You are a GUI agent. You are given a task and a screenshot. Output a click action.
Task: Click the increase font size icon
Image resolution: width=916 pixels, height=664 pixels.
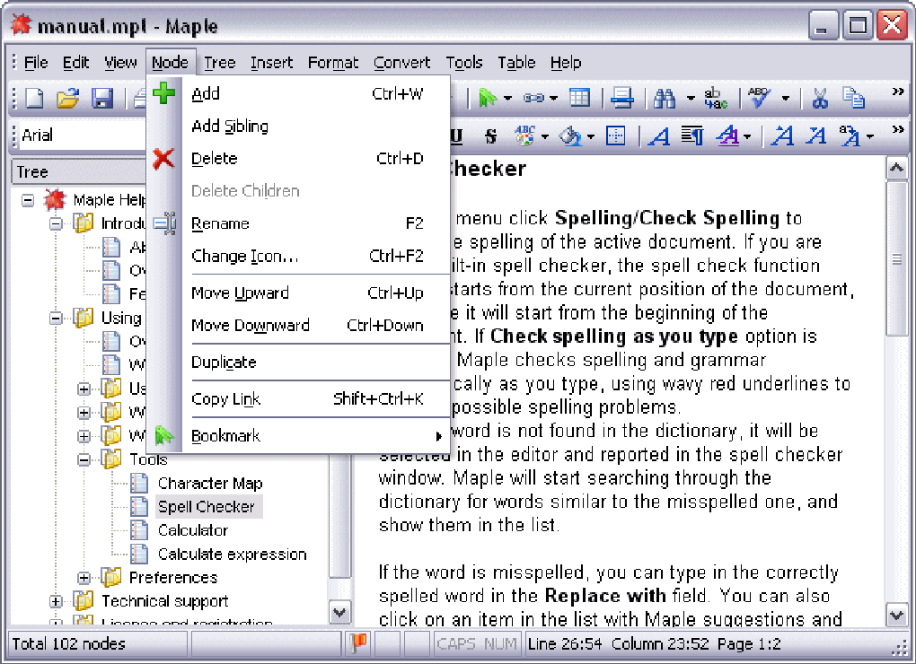point(783,136)
